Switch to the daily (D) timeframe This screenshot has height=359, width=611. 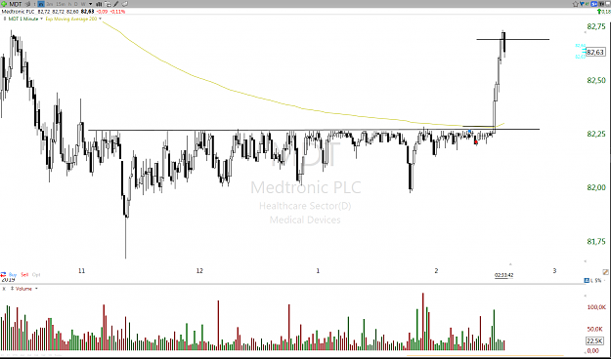tap(76, 4)
